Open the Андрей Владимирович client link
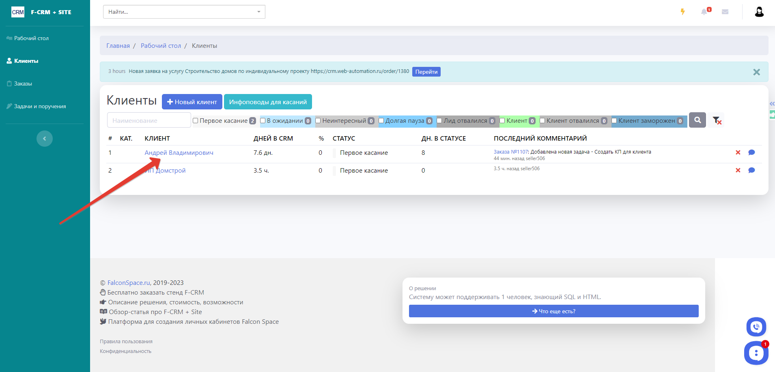775x372 pixels. pos(179,153)
